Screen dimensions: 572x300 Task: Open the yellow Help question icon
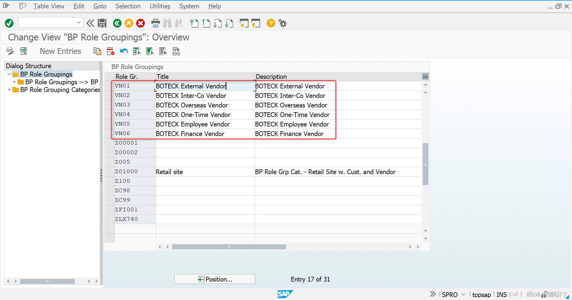(271, 23)
